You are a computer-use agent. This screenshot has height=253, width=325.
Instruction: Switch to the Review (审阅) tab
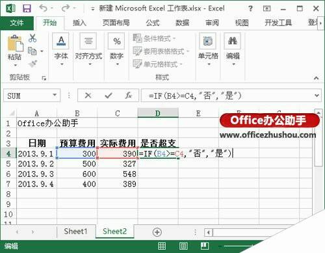tap(212, 23)
